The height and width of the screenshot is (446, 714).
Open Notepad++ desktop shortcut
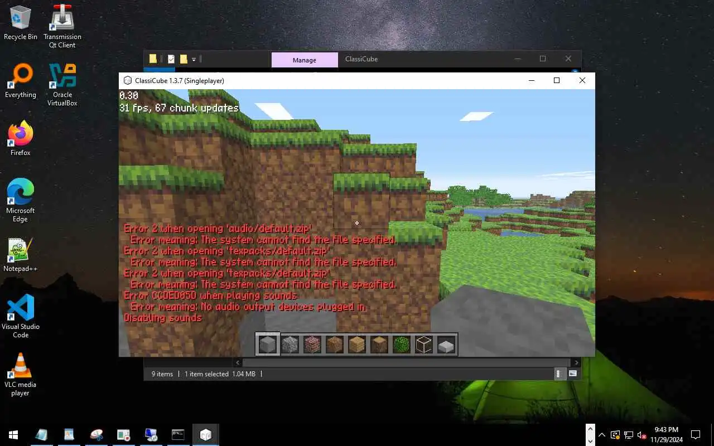pos(21,255)
